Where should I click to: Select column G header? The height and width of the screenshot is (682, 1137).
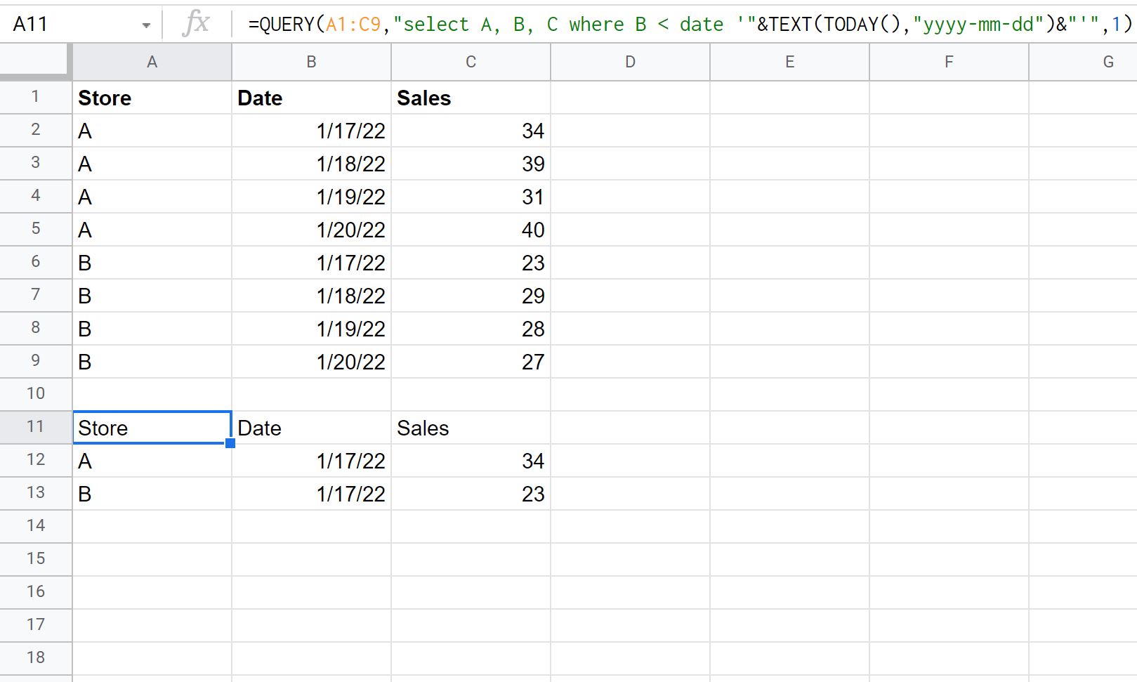1083,62
